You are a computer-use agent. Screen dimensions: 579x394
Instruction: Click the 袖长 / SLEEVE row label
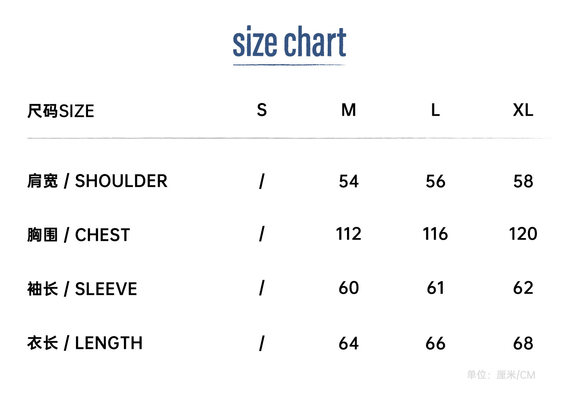[x=82, y=289]
